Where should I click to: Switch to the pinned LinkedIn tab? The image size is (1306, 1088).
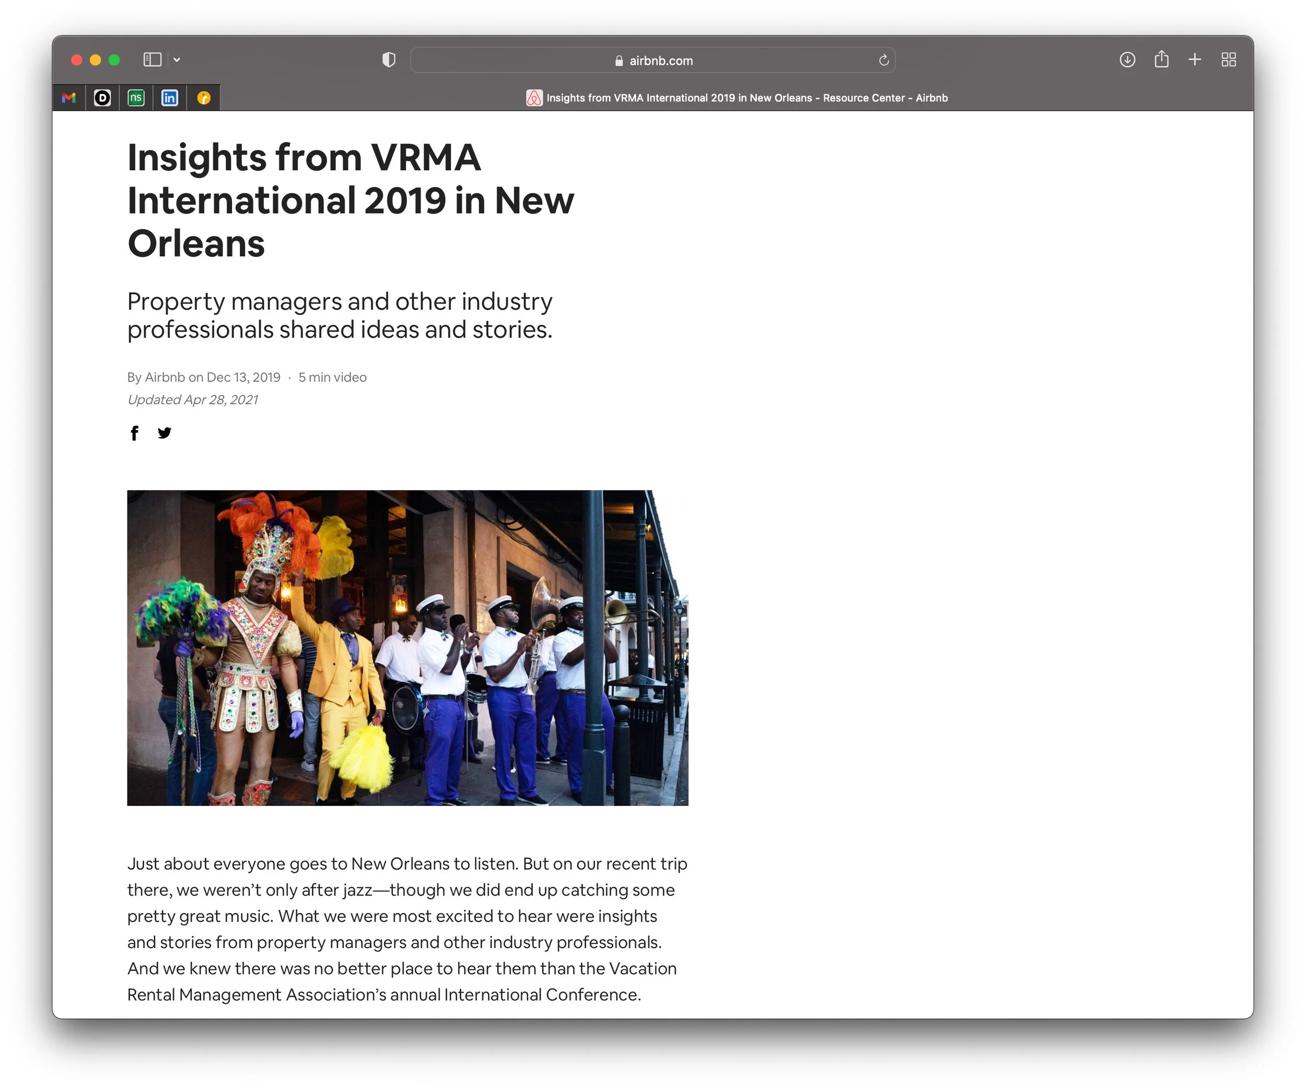[170, 98]
